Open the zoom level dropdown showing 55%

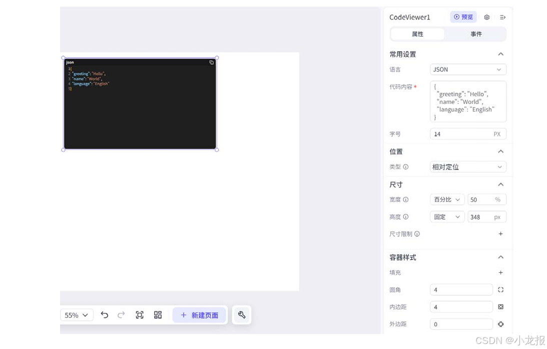77,315
